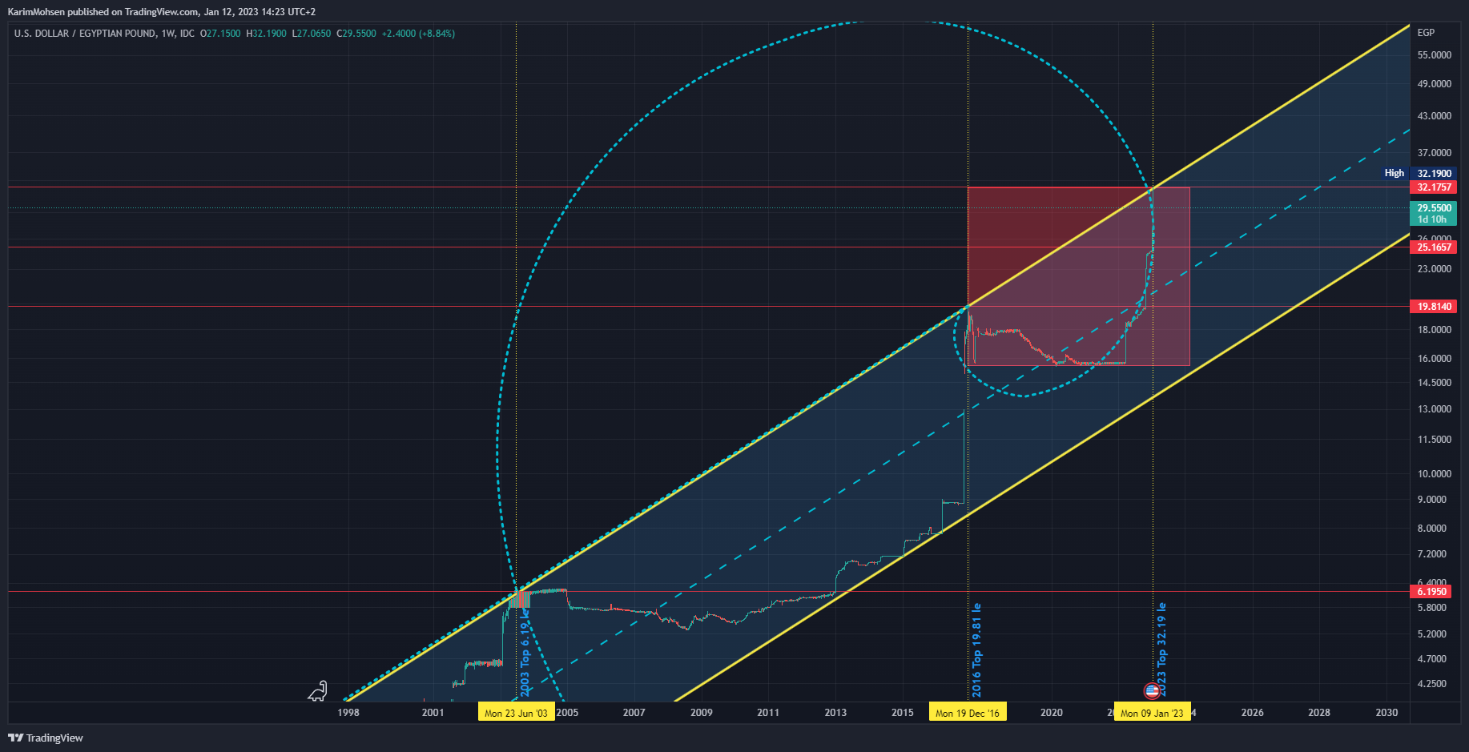This screenshot has width=1469, height=752.
Task: Click the EGP currency label
Action: [1426, 33]
